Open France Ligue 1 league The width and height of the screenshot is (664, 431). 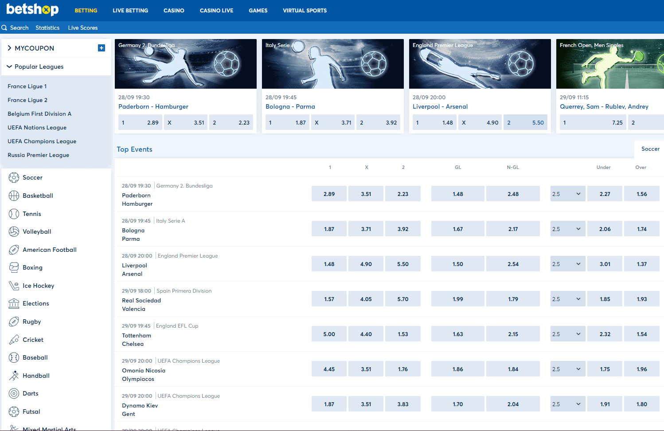27,86
